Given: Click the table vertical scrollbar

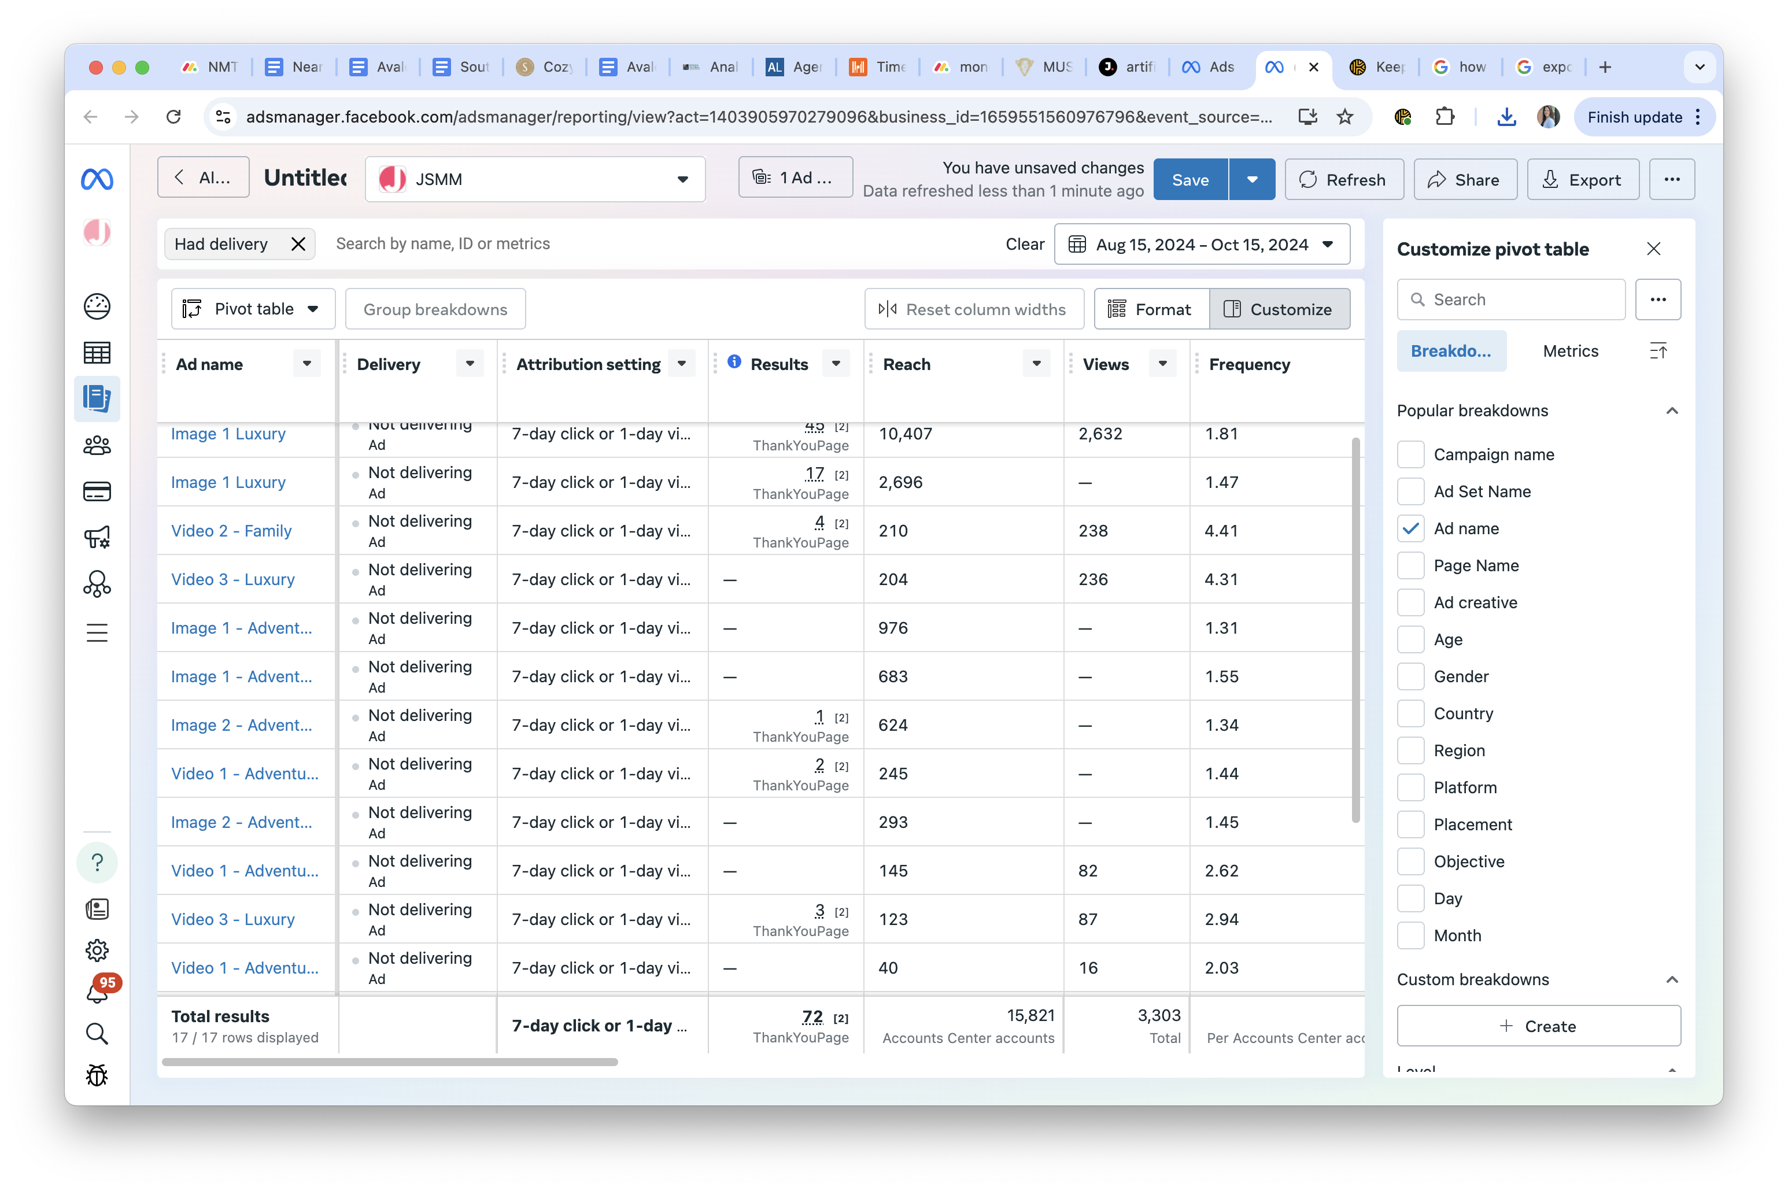Looking at the screenshot, I should click(x=1355, y=630).
